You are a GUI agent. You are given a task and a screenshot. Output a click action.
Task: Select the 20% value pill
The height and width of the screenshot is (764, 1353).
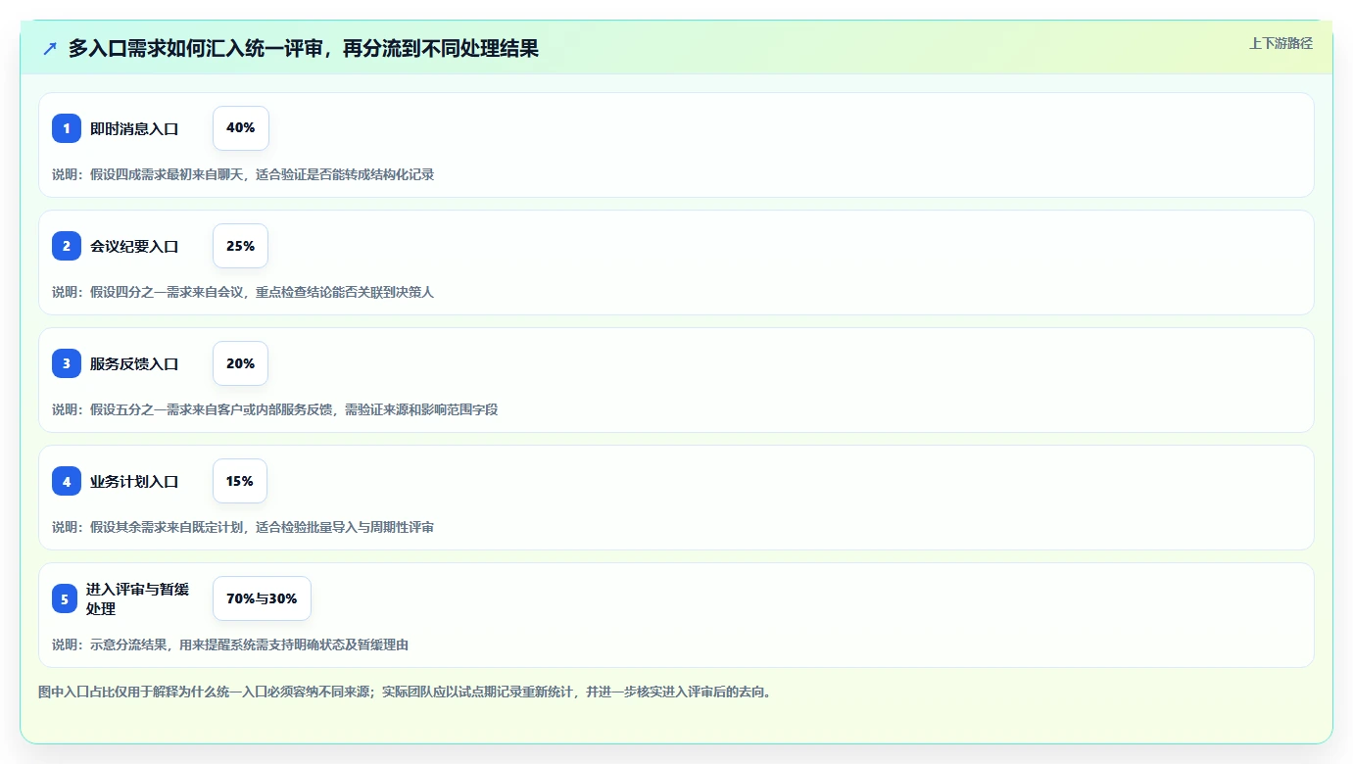[x=240, y=363]
